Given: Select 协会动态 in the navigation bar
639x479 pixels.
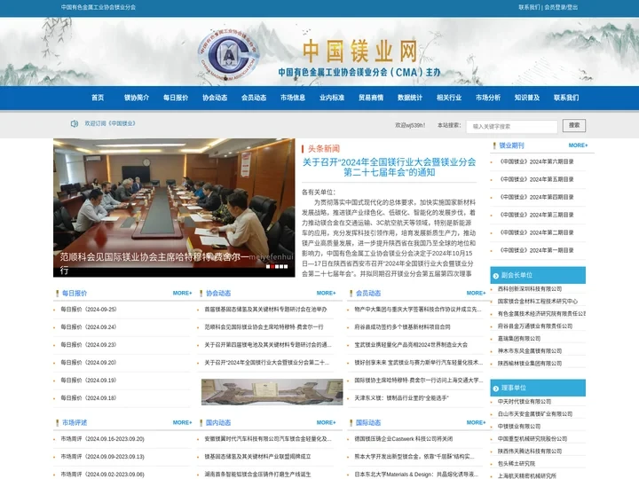Looking at the screenshot, I should [215, 98].
